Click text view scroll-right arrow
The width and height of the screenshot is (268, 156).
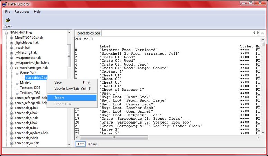tap(258, 137)
